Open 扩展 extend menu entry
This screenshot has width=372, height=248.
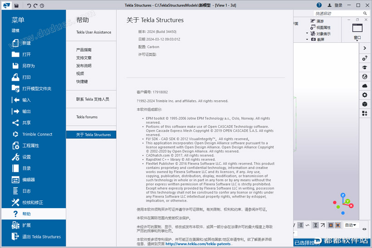34,225
